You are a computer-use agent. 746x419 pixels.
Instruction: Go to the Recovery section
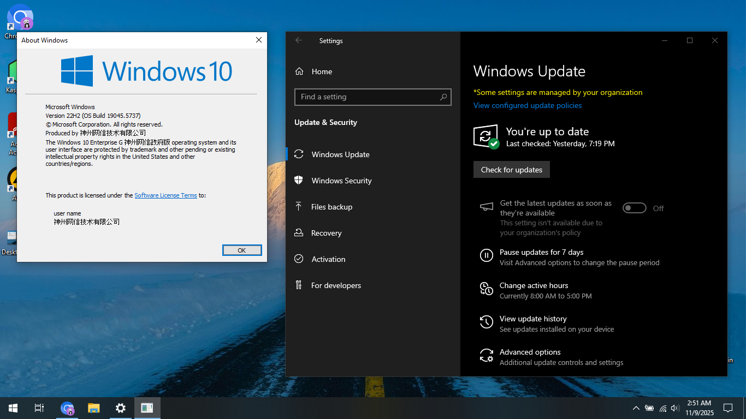click(x=326, y=233)
